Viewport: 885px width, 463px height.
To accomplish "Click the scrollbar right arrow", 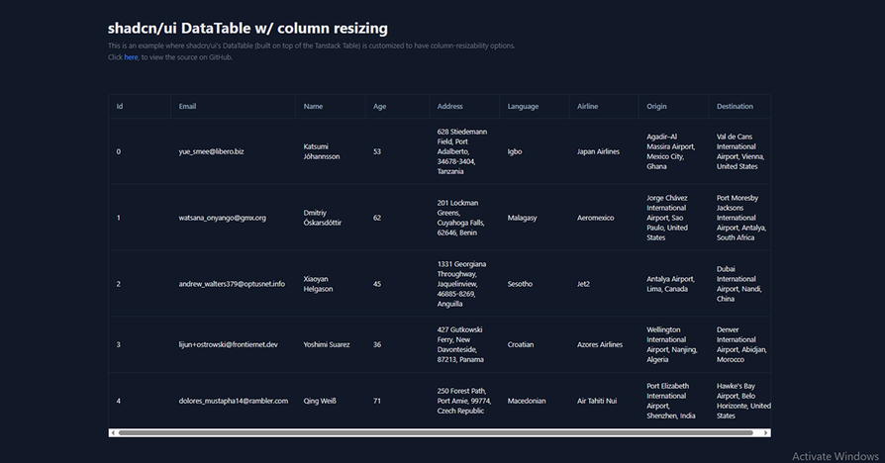I will tap(765, 432).
